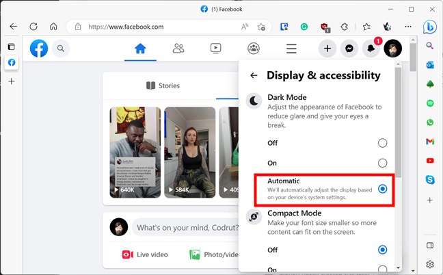Click the panel scrollbar down arrow

[398, 267]
